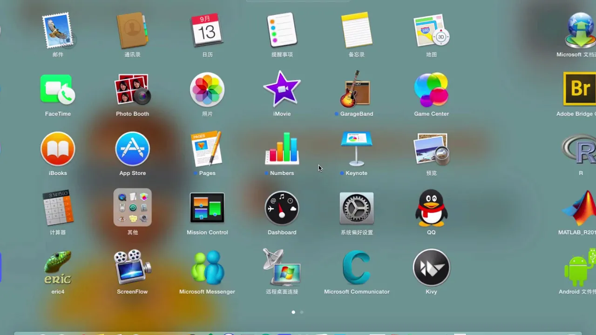Open GarageBand
Image resolution: width=596 pixels, height=335 pixels.
(357, 90)
